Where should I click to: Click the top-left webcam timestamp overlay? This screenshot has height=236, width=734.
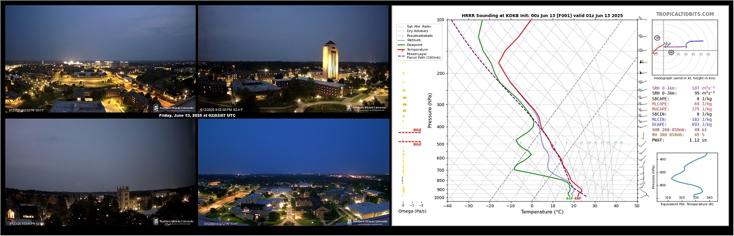click(27, 110)
